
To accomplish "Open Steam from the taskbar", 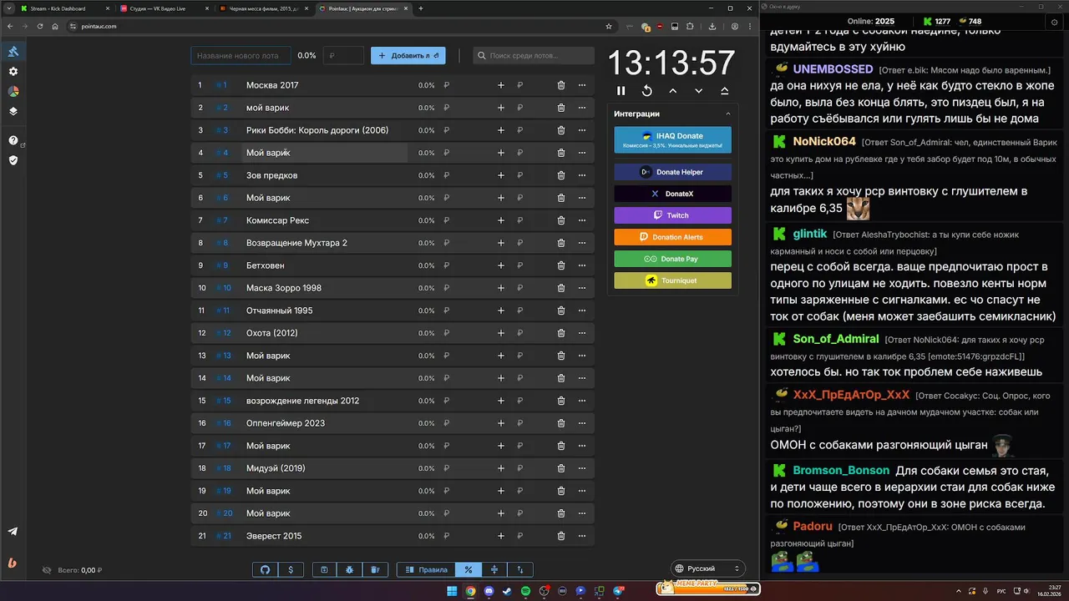I will [508, 591].
